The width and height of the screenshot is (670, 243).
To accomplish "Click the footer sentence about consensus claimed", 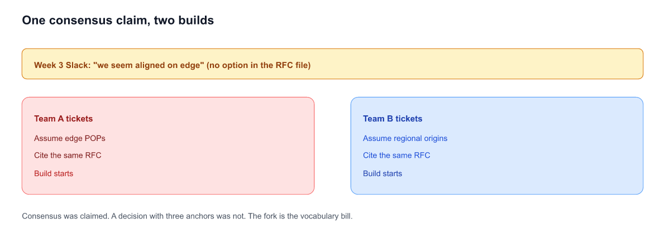I will click(187, 216).
